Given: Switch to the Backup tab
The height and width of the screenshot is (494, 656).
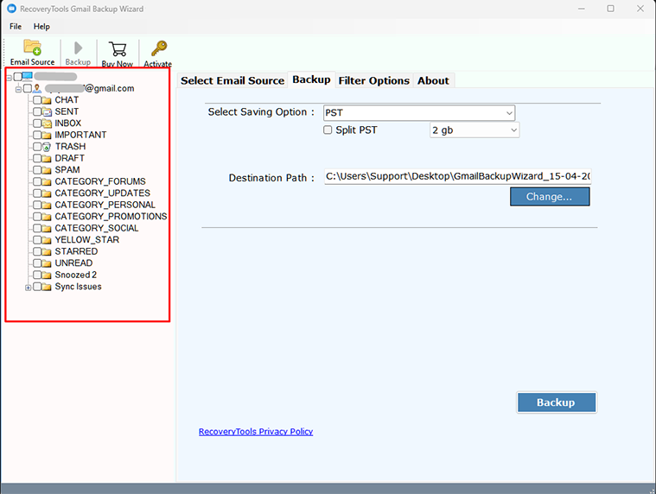Looking at the screenshot, I should pyautogui.click(x=311, y=79).
